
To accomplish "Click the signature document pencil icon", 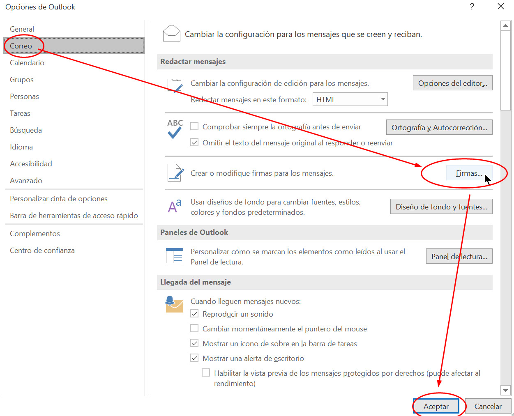I will [x=175, y=173].
